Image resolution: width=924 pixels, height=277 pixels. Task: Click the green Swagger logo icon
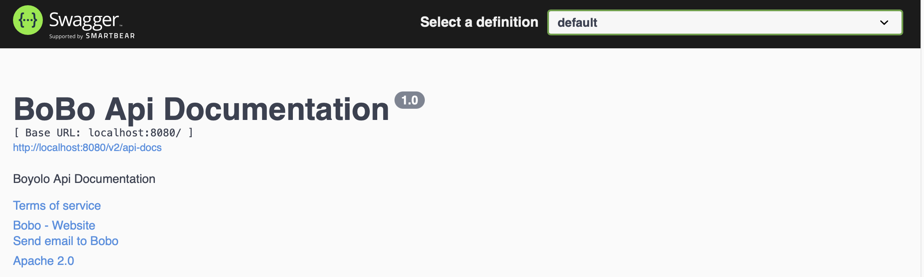pyautogui.click(x=28, y=20)
